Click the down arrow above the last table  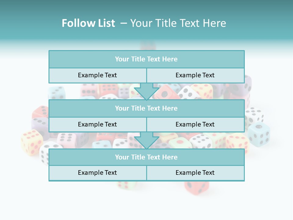point(146,141)
